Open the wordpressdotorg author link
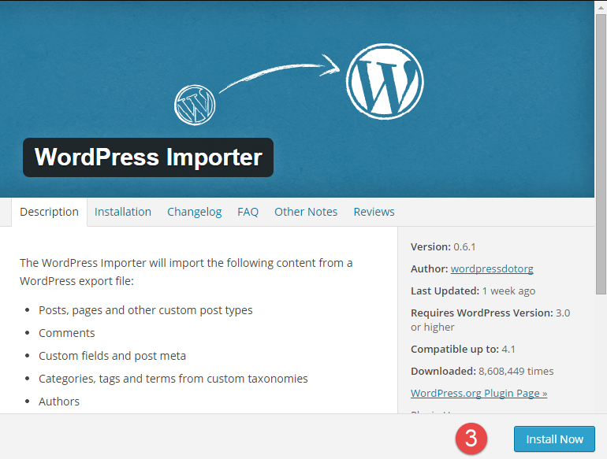The height and width of the screenshot is (459, 607). click(x=492, y=268)
